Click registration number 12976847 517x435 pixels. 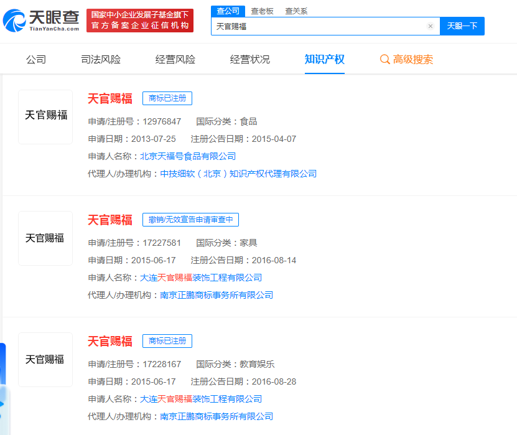click(162, 122)
